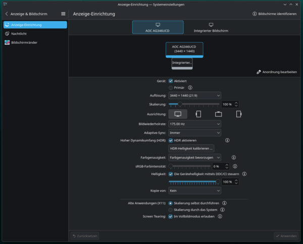Click the info icon beside Screen Tearing option
303x244 pixels.
(x=221, y=216)
